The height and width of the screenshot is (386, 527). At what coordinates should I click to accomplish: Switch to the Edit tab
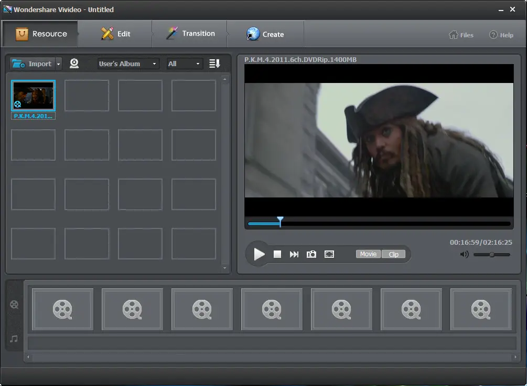[x=115, y=34]
